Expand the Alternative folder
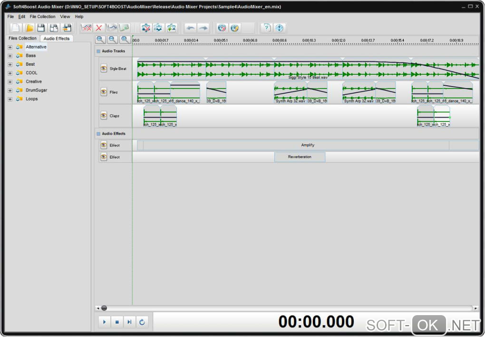 click(x=10, y=47)
